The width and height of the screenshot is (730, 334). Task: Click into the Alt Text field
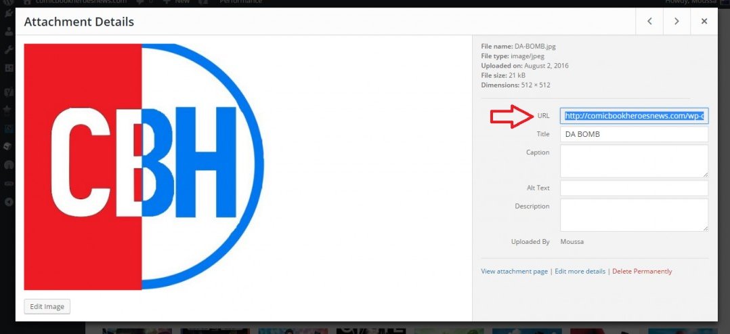634,188
